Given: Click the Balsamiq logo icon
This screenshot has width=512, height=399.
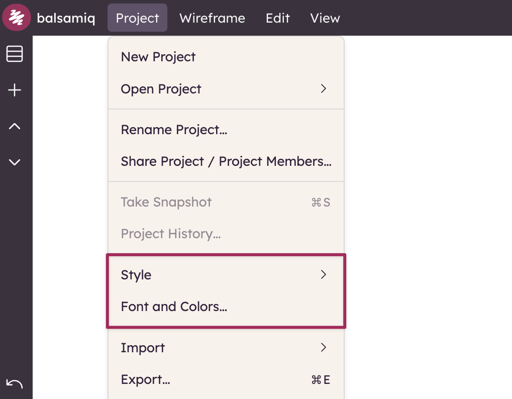Looking at the screenshot, I should click(x=17, y=18).
